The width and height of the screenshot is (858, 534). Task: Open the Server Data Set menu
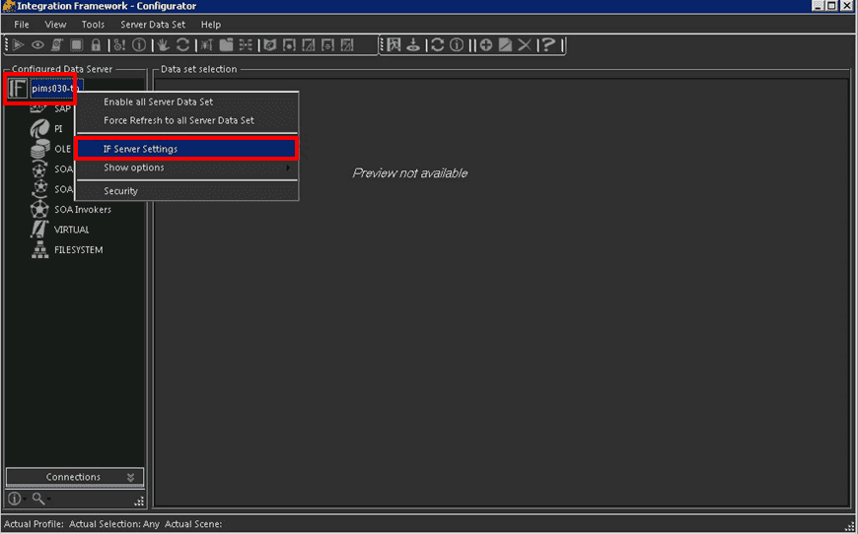153,25
